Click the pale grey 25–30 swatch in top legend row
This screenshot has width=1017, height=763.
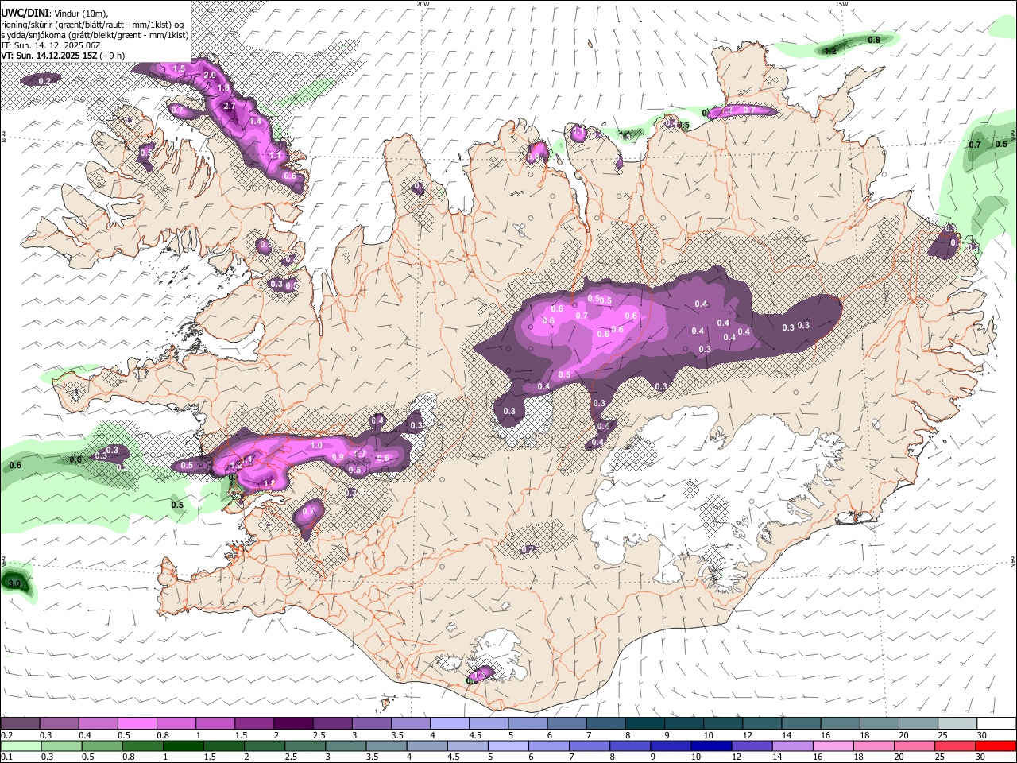pos(958,723)
